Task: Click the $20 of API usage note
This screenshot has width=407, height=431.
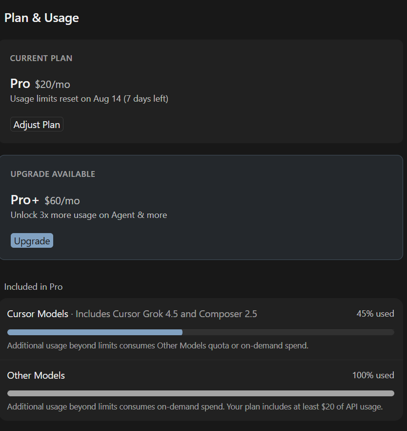Action: tap(195, 407)
